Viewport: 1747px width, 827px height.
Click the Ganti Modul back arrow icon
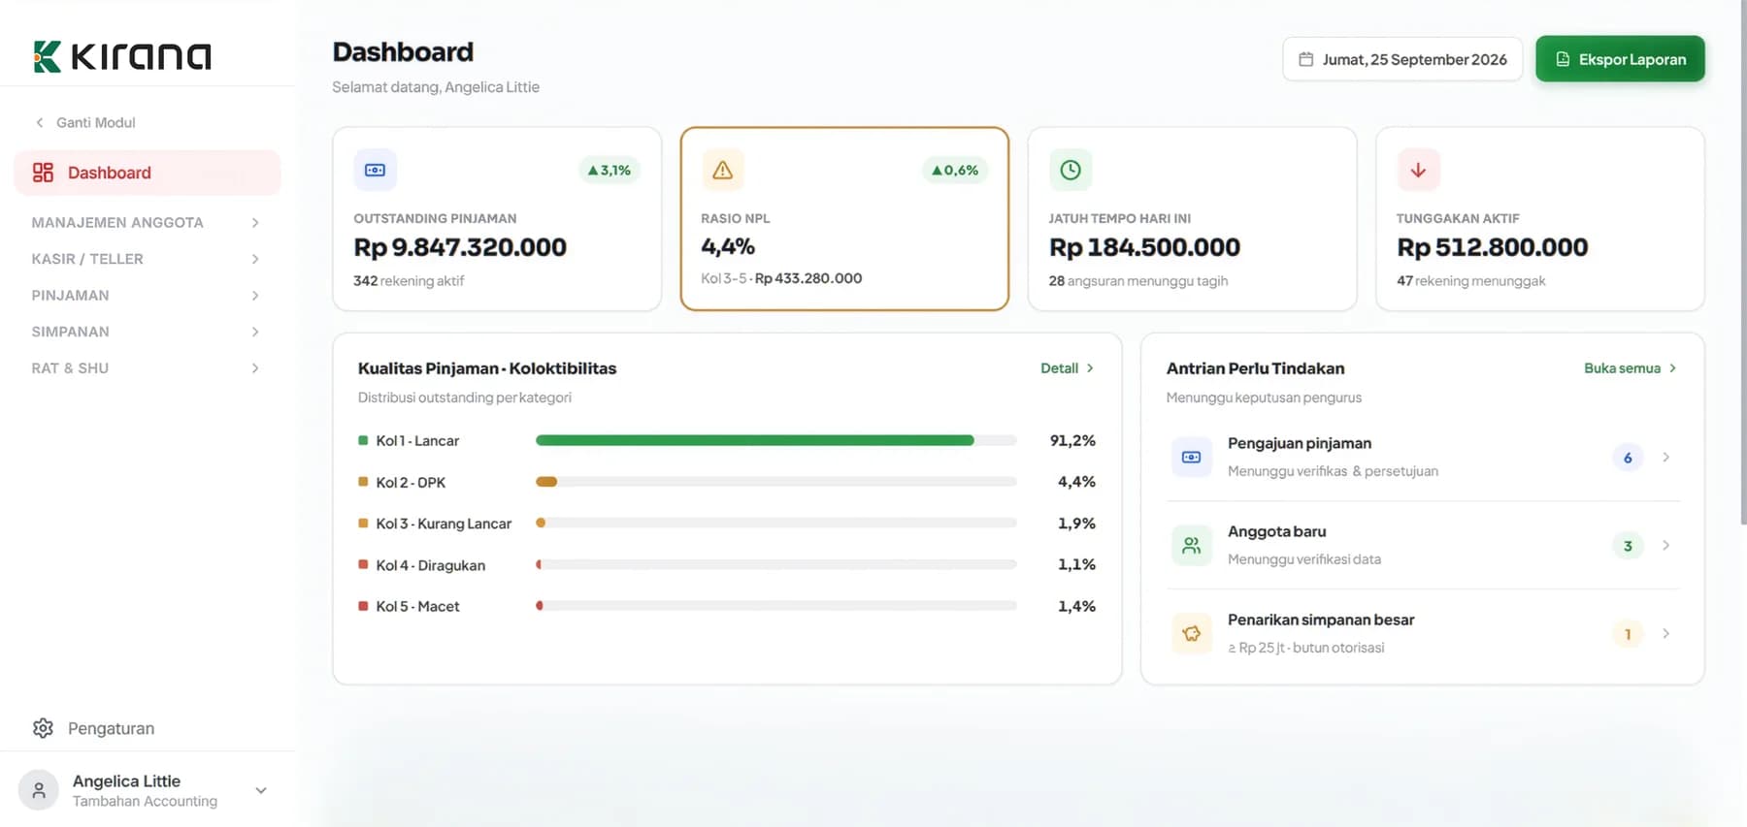click(x=39, y=122)
